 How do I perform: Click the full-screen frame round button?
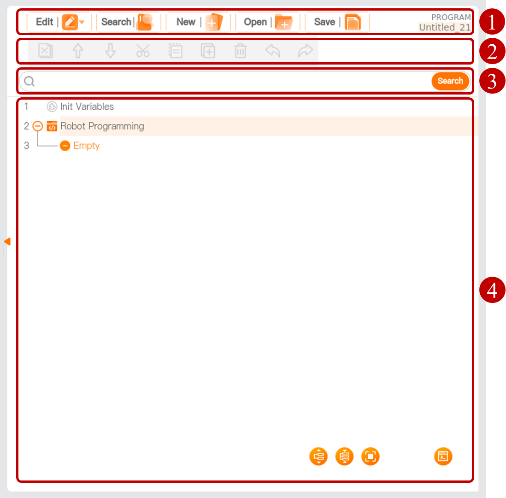coord(371,456)
